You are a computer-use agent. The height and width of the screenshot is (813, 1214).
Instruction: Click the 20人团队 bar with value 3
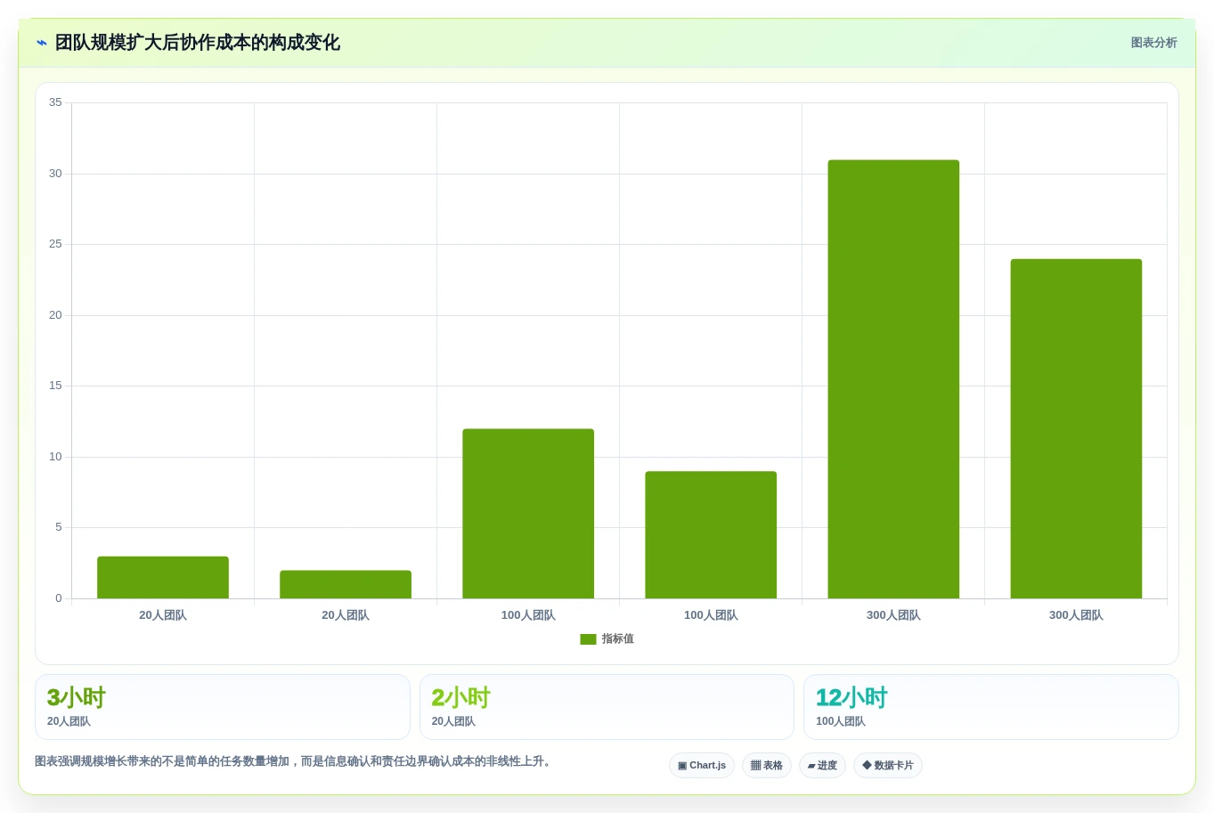pyautogui.click(x=163, y=577)
